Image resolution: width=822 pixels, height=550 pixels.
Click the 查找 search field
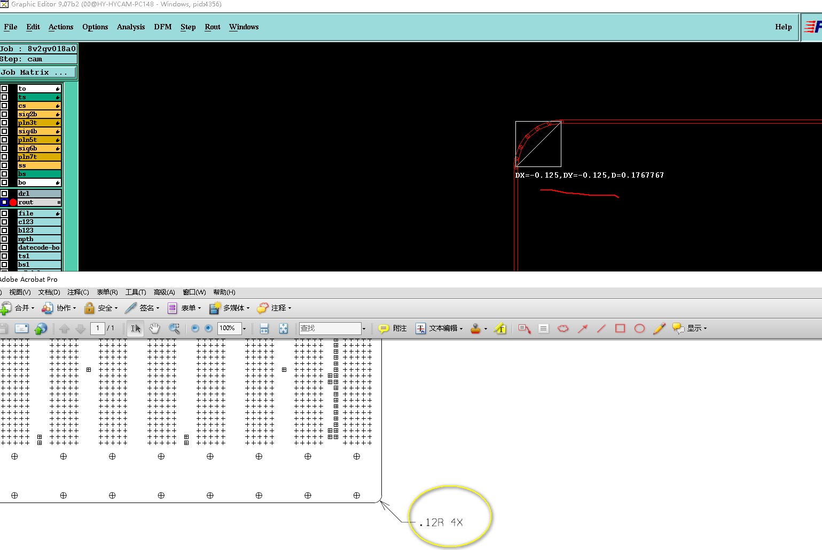(330, 329)
